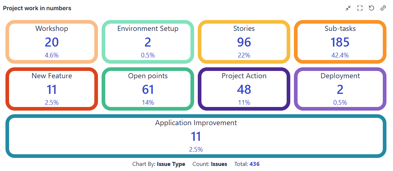
Task: Click the Environment Setup count of 2
Action: click(x=148, y=42)
